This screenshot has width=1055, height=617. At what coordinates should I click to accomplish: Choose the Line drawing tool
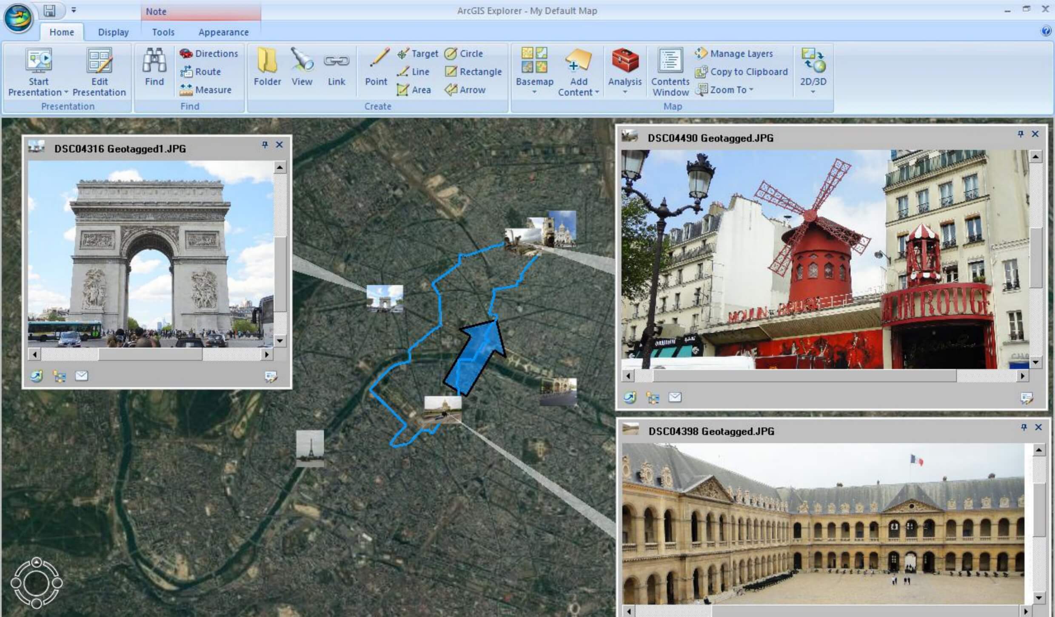(413, 72)
